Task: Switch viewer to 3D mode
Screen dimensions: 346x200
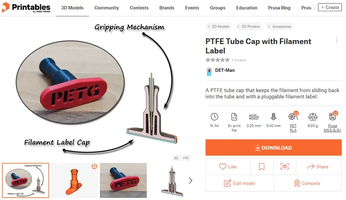Action: 176,158
